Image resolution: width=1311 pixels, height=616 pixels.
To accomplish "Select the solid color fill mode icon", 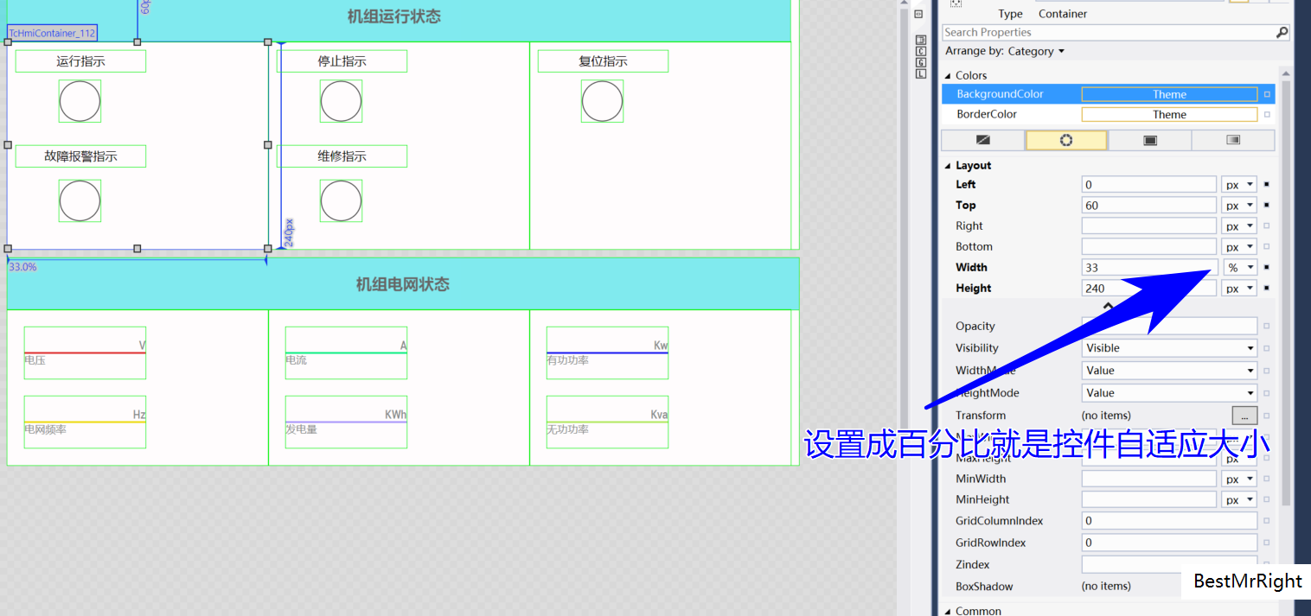I will (1151, 139).
